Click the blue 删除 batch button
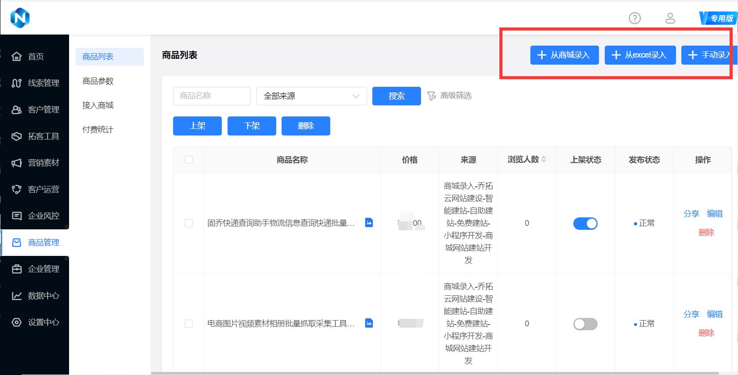This screenshot has width=738, height=375. click(x=306, y=126)
